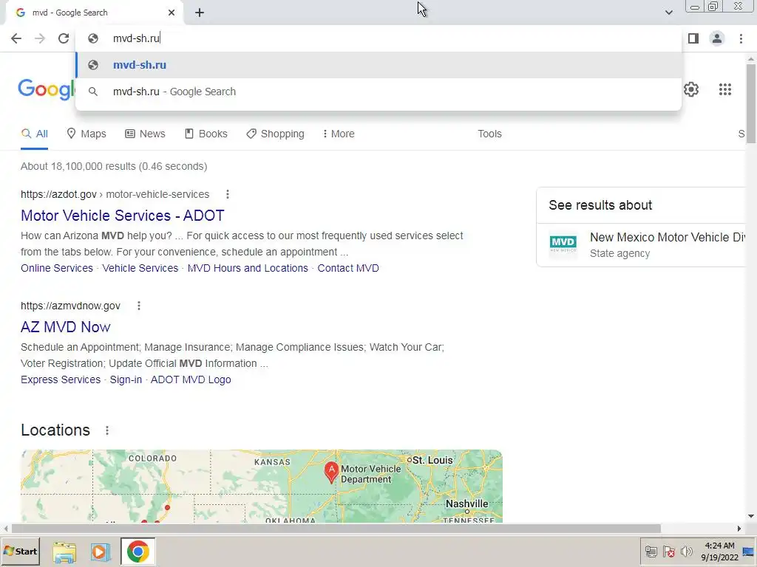Open MVD Hours and Locations link
This screenshot has width=757, height=567.
(x=248, y=268)
